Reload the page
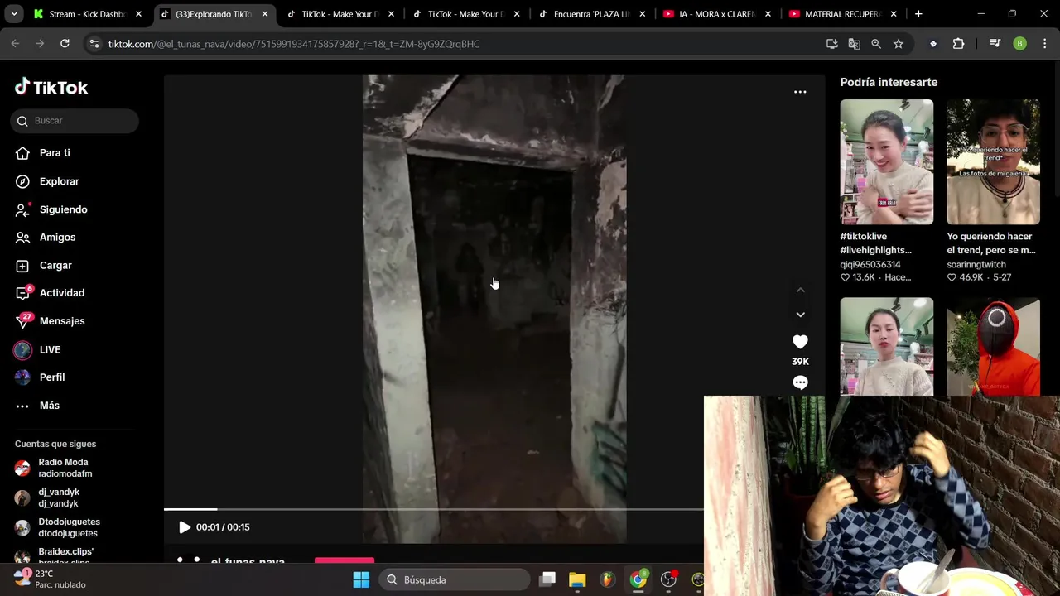 [65, 44]
